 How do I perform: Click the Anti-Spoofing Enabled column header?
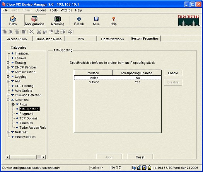[x=137, y=73]
